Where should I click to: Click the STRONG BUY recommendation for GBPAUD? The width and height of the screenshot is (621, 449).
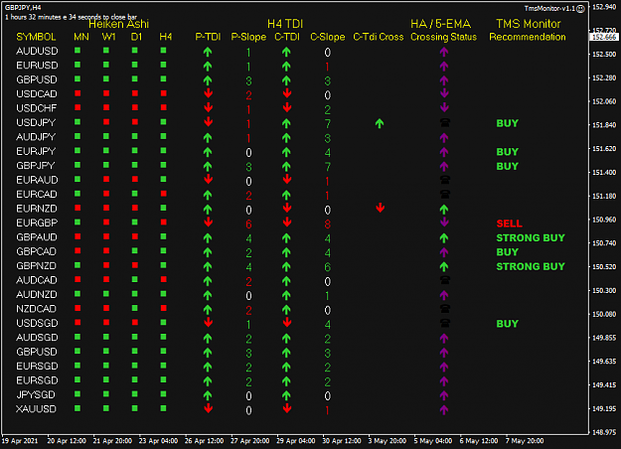[x=531, y=238]
